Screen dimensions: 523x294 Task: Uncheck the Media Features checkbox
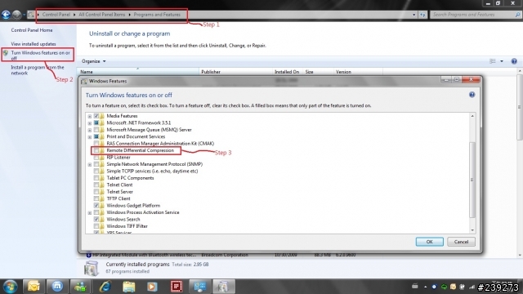pyautogui.click(x=96, y=116)
